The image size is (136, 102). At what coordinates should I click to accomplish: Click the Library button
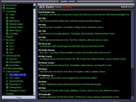pyautogui.click(x=19, y=97)
